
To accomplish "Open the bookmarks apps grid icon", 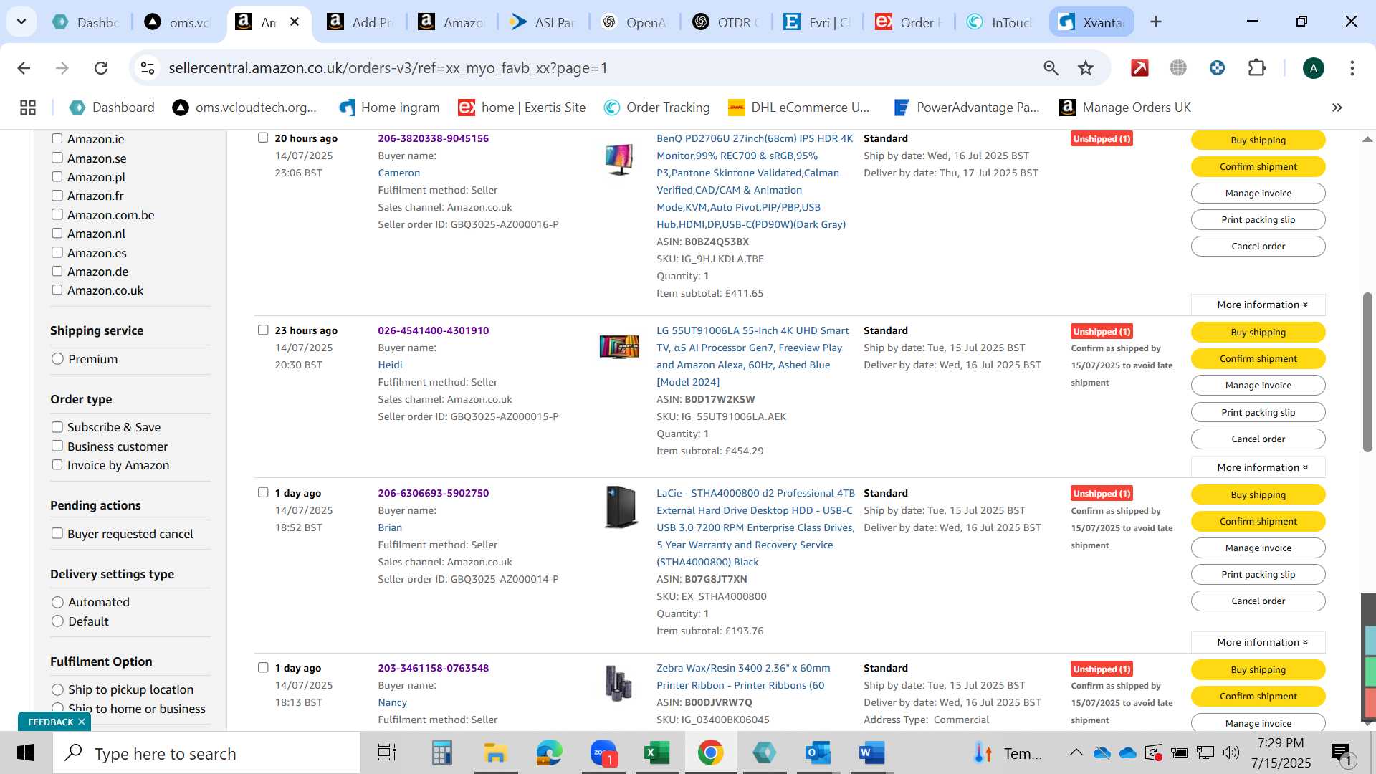I will coord(28,107).
